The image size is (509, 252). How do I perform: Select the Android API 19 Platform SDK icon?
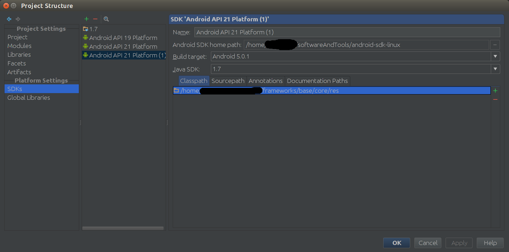coord(85,37)
